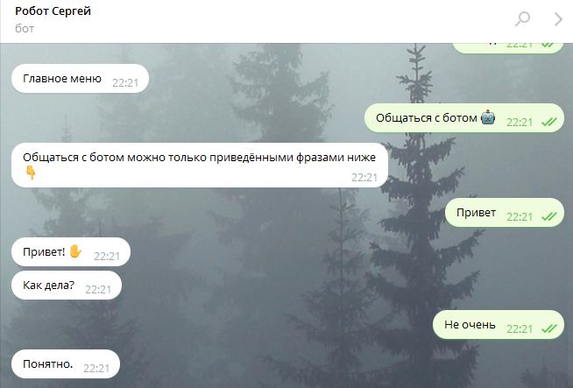Click the Главное меню message bubble

pyautogui.click(x=80, y=79)
